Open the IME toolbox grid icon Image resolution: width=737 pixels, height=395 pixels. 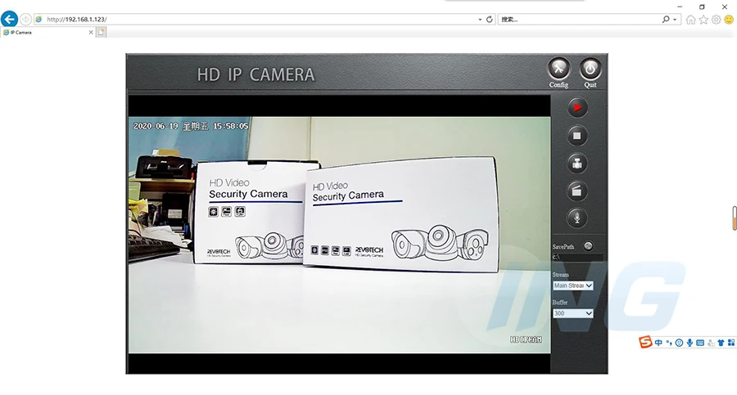[731, 343]
